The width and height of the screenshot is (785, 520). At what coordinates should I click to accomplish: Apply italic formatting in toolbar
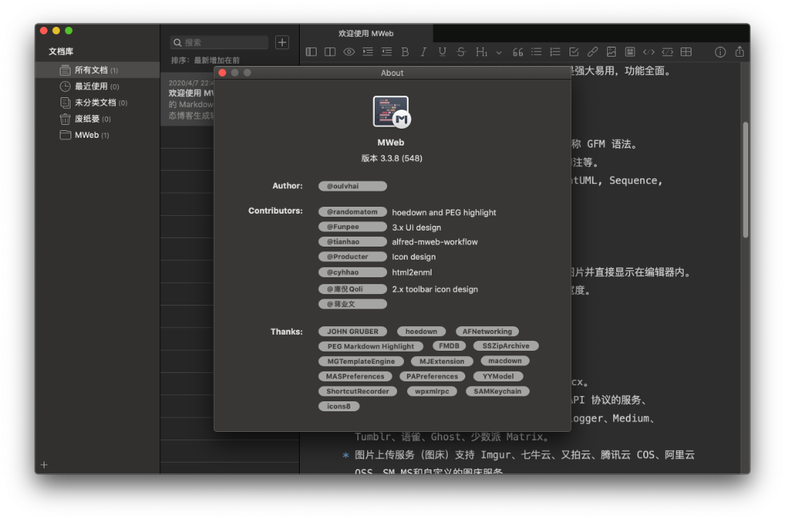[423, 52]
